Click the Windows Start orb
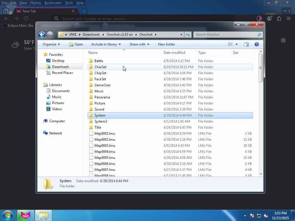 [x=8, y=215]
